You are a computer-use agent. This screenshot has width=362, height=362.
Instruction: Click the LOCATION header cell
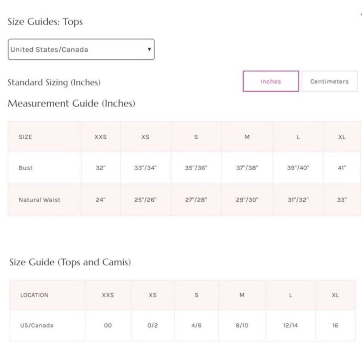(47, 295)
